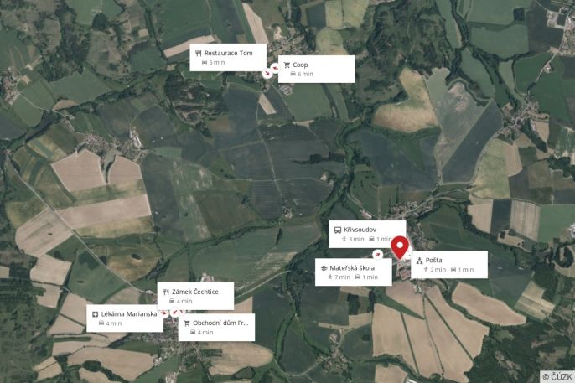Click the cart icon beside Obchodní dům
This screenshot has width=575, height=383.
tap(187, 323)
